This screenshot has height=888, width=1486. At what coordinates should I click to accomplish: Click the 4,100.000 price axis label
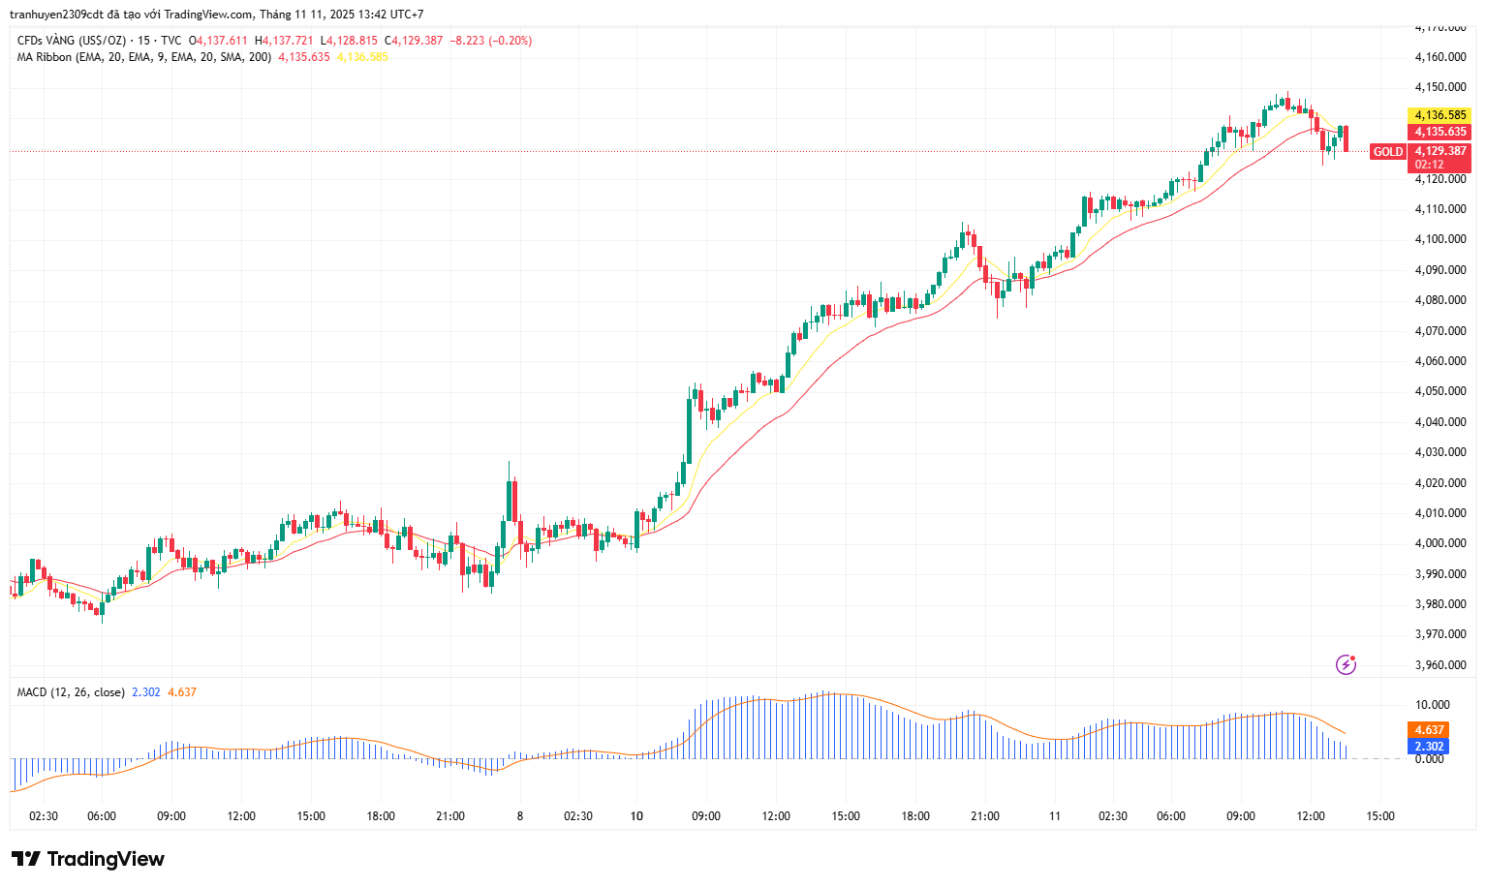tap(1440, 239)
